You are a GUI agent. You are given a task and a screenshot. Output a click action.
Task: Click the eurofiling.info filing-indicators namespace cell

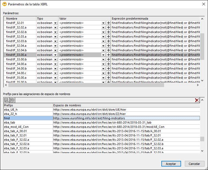pos(126,118)
